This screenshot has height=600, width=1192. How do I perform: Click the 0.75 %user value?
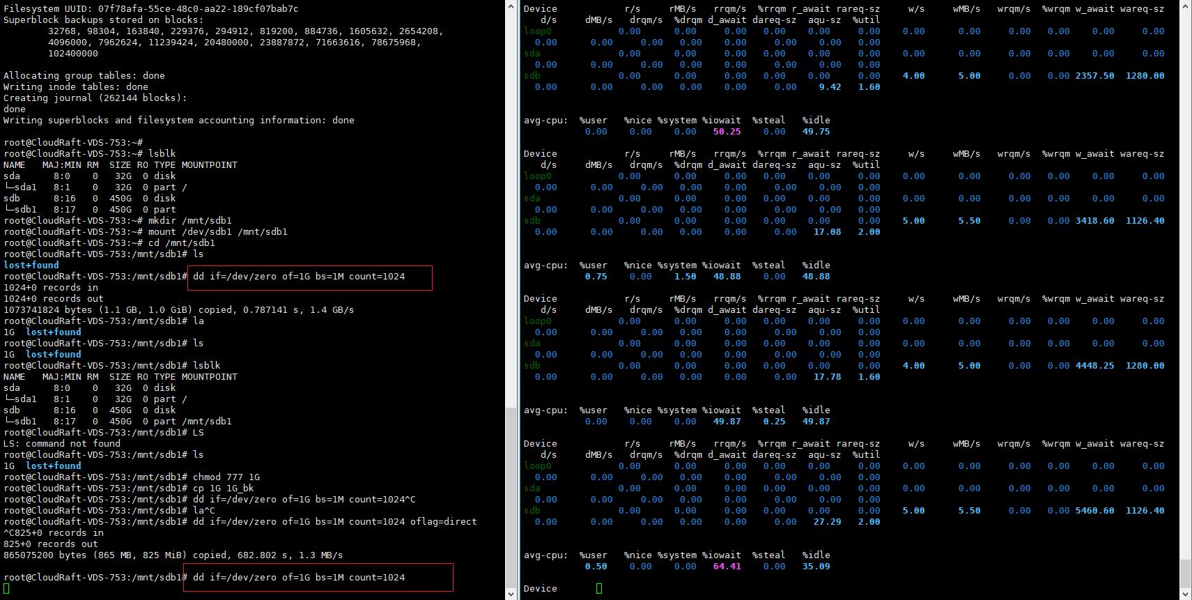596,277
